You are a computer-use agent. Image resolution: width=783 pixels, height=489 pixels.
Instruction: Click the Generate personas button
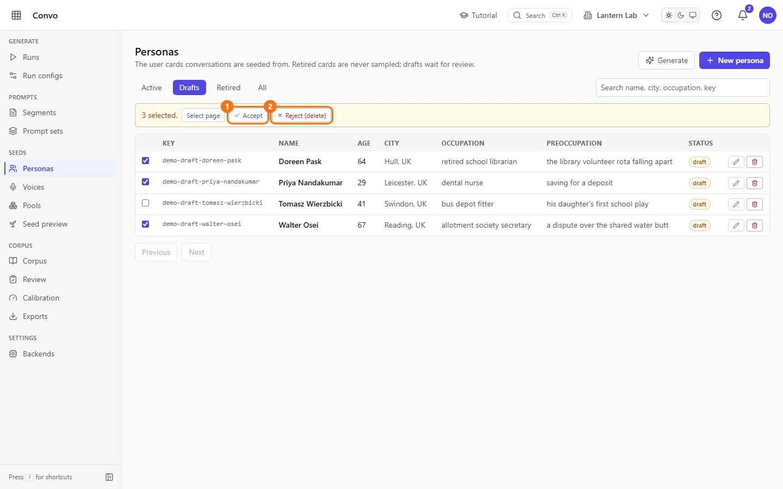pyautogui.click(x=667, y=60)
